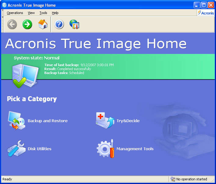Viewport: 216px width, 184px height.
Task: Open the Disk Utilities wrench icon
Action: [16, 148]
